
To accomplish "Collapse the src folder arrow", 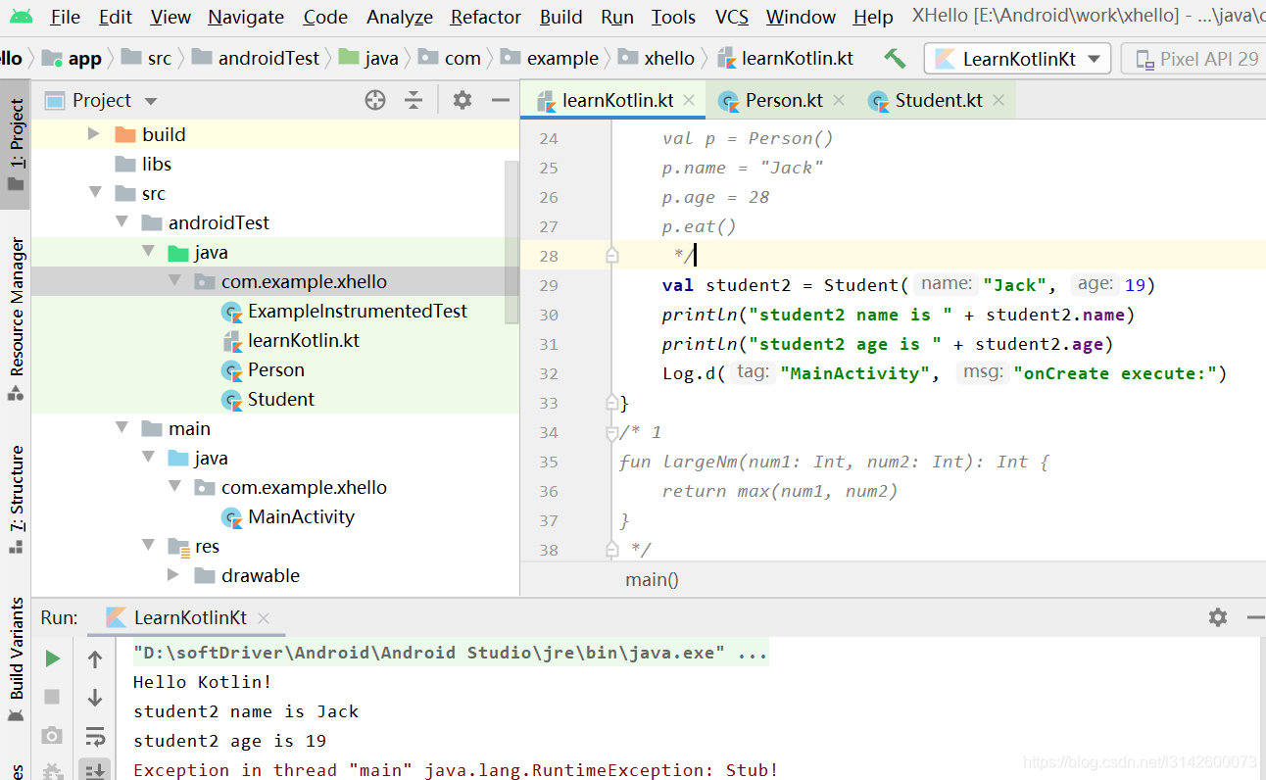I will click(95, 193).
